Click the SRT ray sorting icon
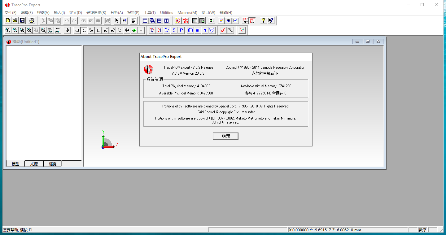446x235 pixels. [245, 20]
